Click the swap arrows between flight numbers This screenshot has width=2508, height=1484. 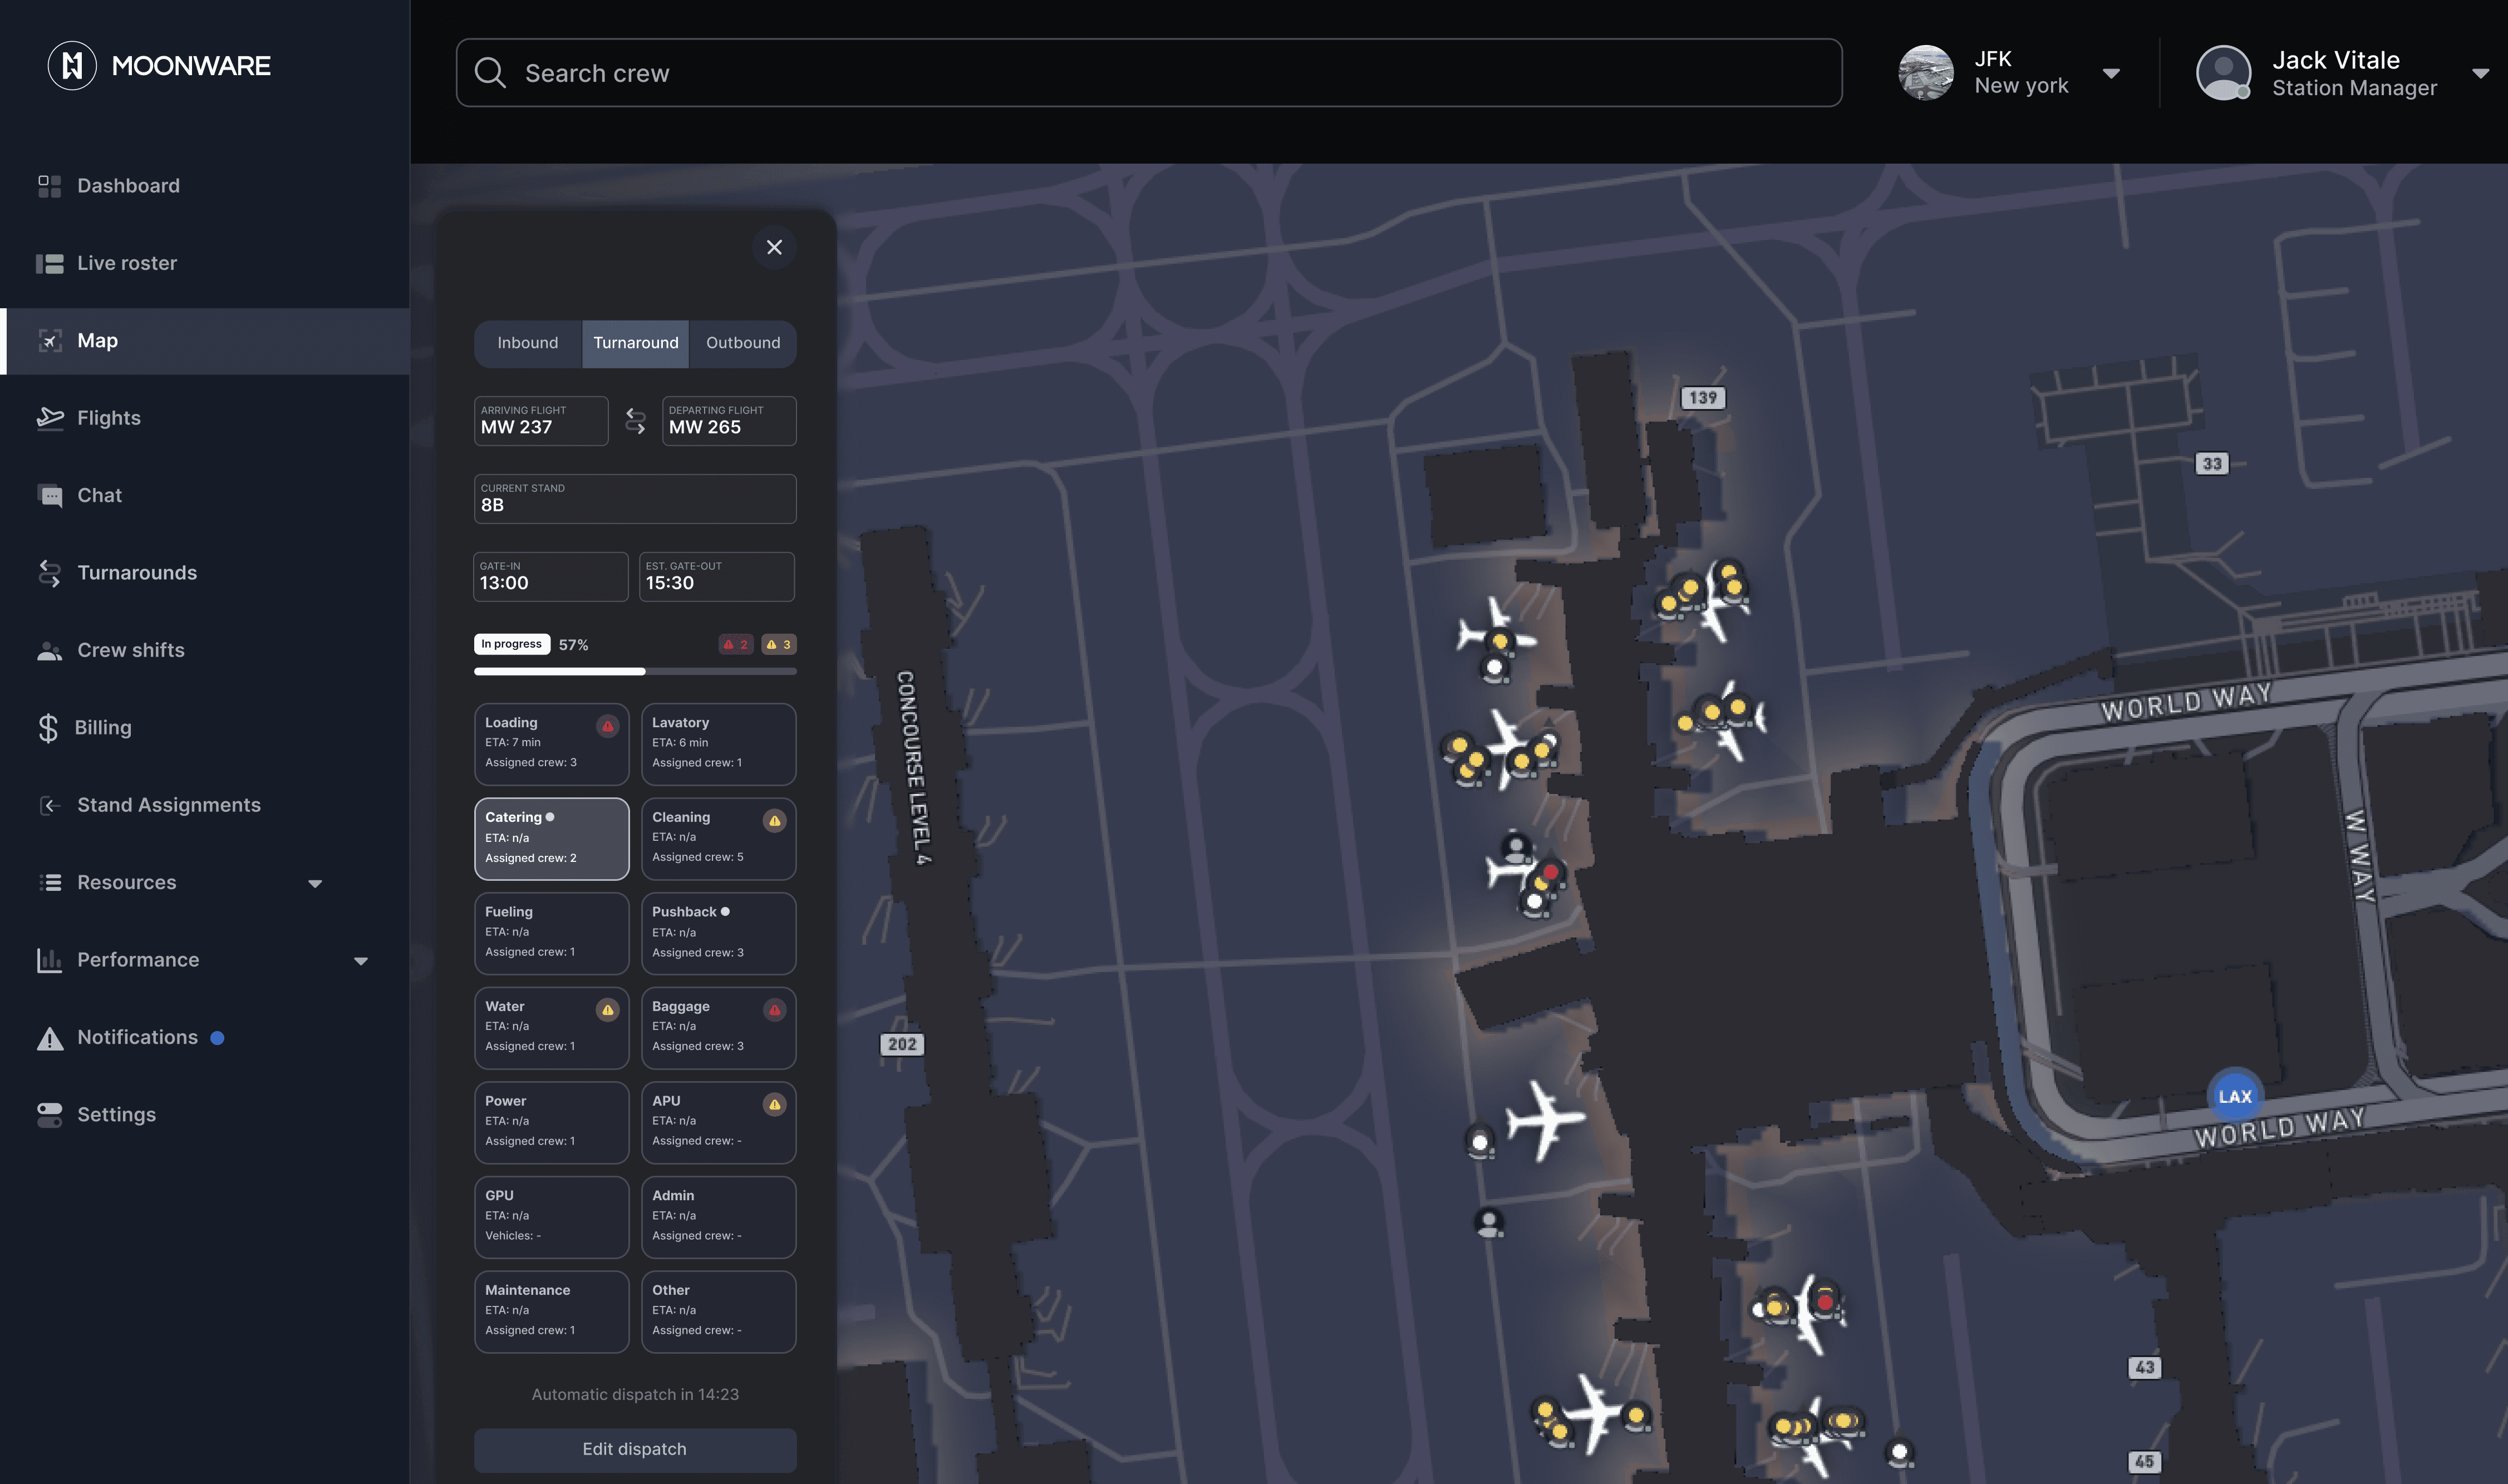pyautogui.click(x=635, y=421)
